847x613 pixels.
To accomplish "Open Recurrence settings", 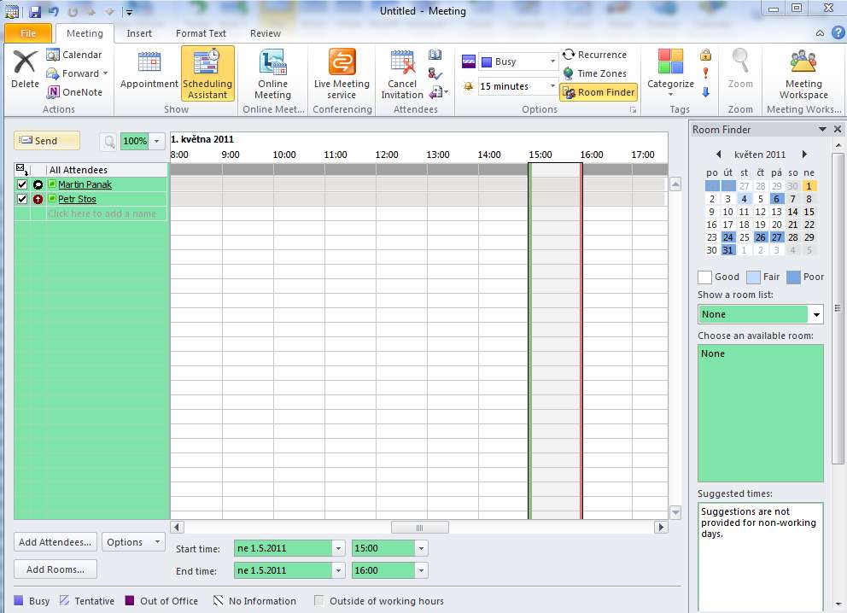I will [594, 55].
